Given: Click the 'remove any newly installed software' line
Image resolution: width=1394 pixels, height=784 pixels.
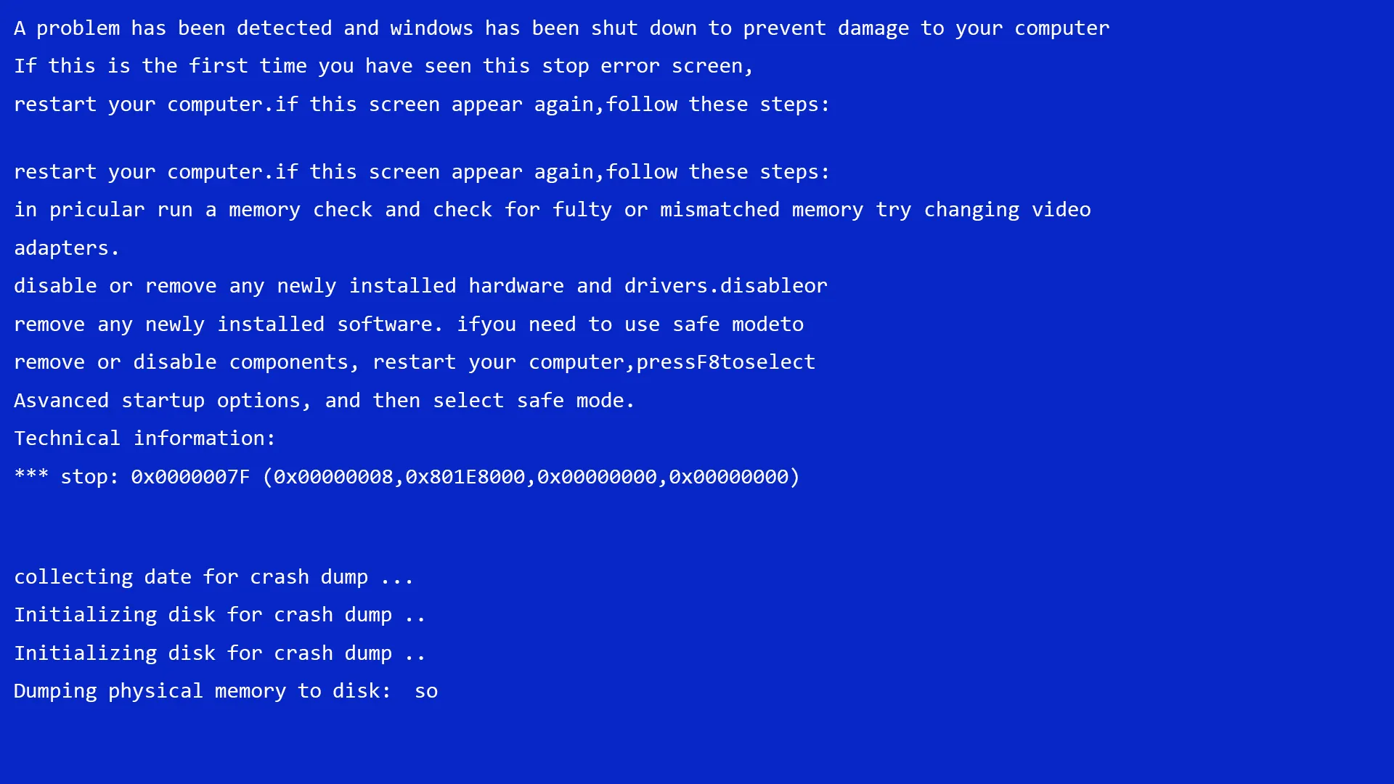Looking at the screenshot, I should (409, 324).
